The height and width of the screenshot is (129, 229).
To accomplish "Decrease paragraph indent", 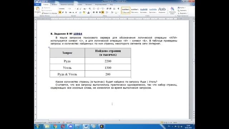I will [107, 9].
